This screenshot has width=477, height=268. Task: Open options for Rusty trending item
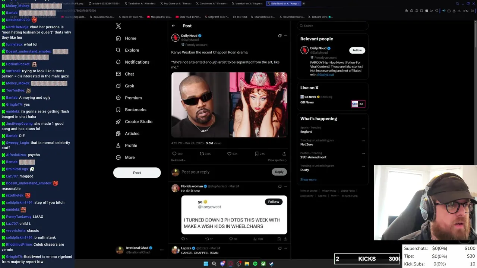click(363, 166)
